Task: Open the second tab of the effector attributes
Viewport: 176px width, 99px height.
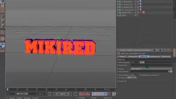Action: 133,56
